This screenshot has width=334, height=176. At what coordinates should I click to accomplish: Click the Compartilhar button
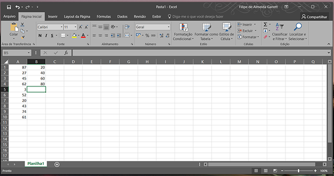[314, 17]
